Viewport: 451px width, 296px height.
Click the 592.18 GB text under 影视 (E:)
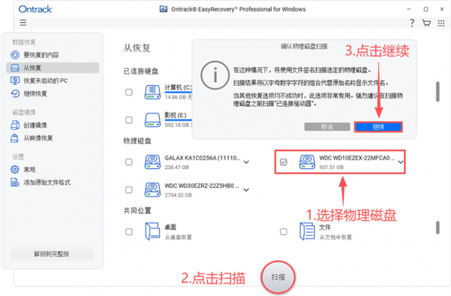coord(177,125)
